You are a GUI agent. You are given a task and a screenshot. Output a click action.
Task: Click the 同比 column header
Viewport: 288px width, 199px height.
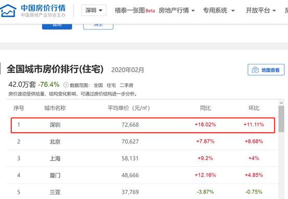[205, 108]
